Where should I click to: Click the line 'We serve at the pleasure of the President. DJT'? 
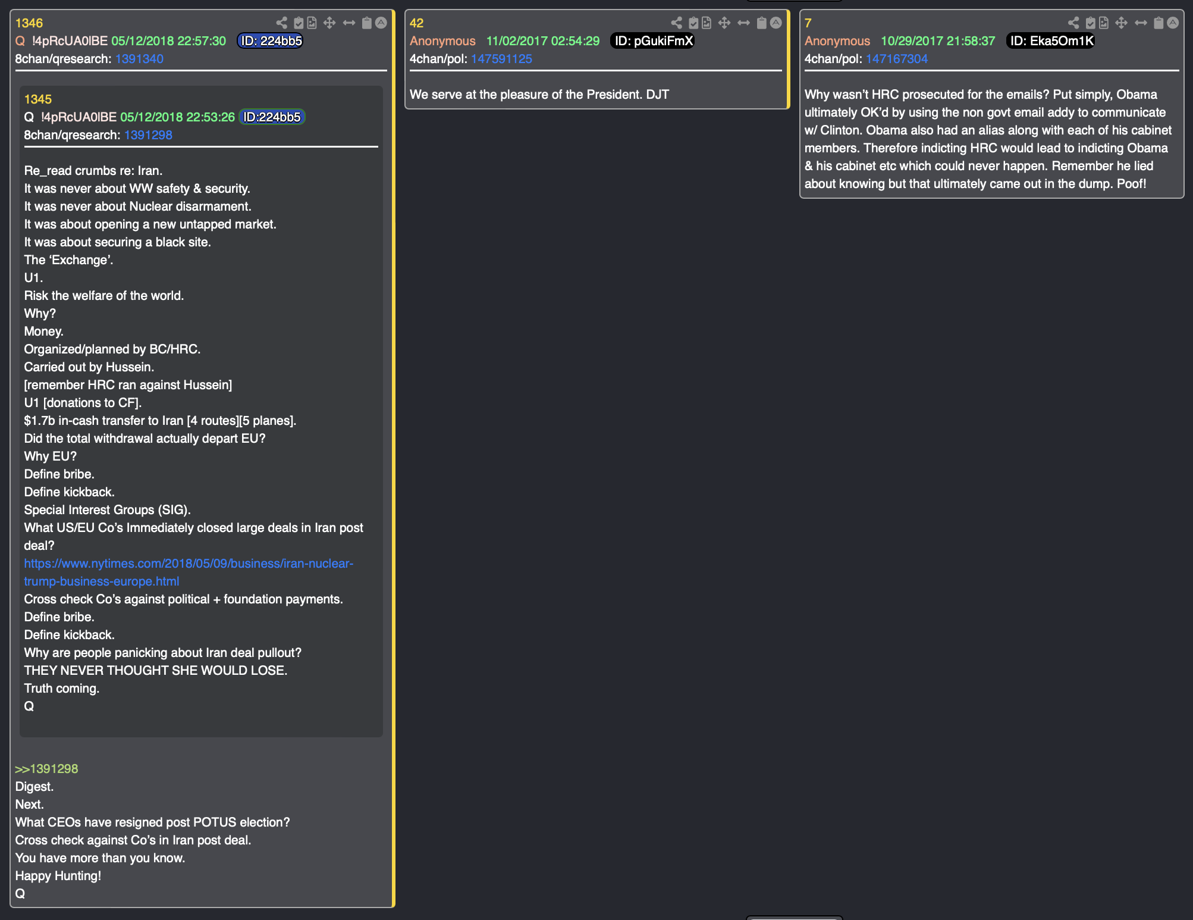point(539,95)
